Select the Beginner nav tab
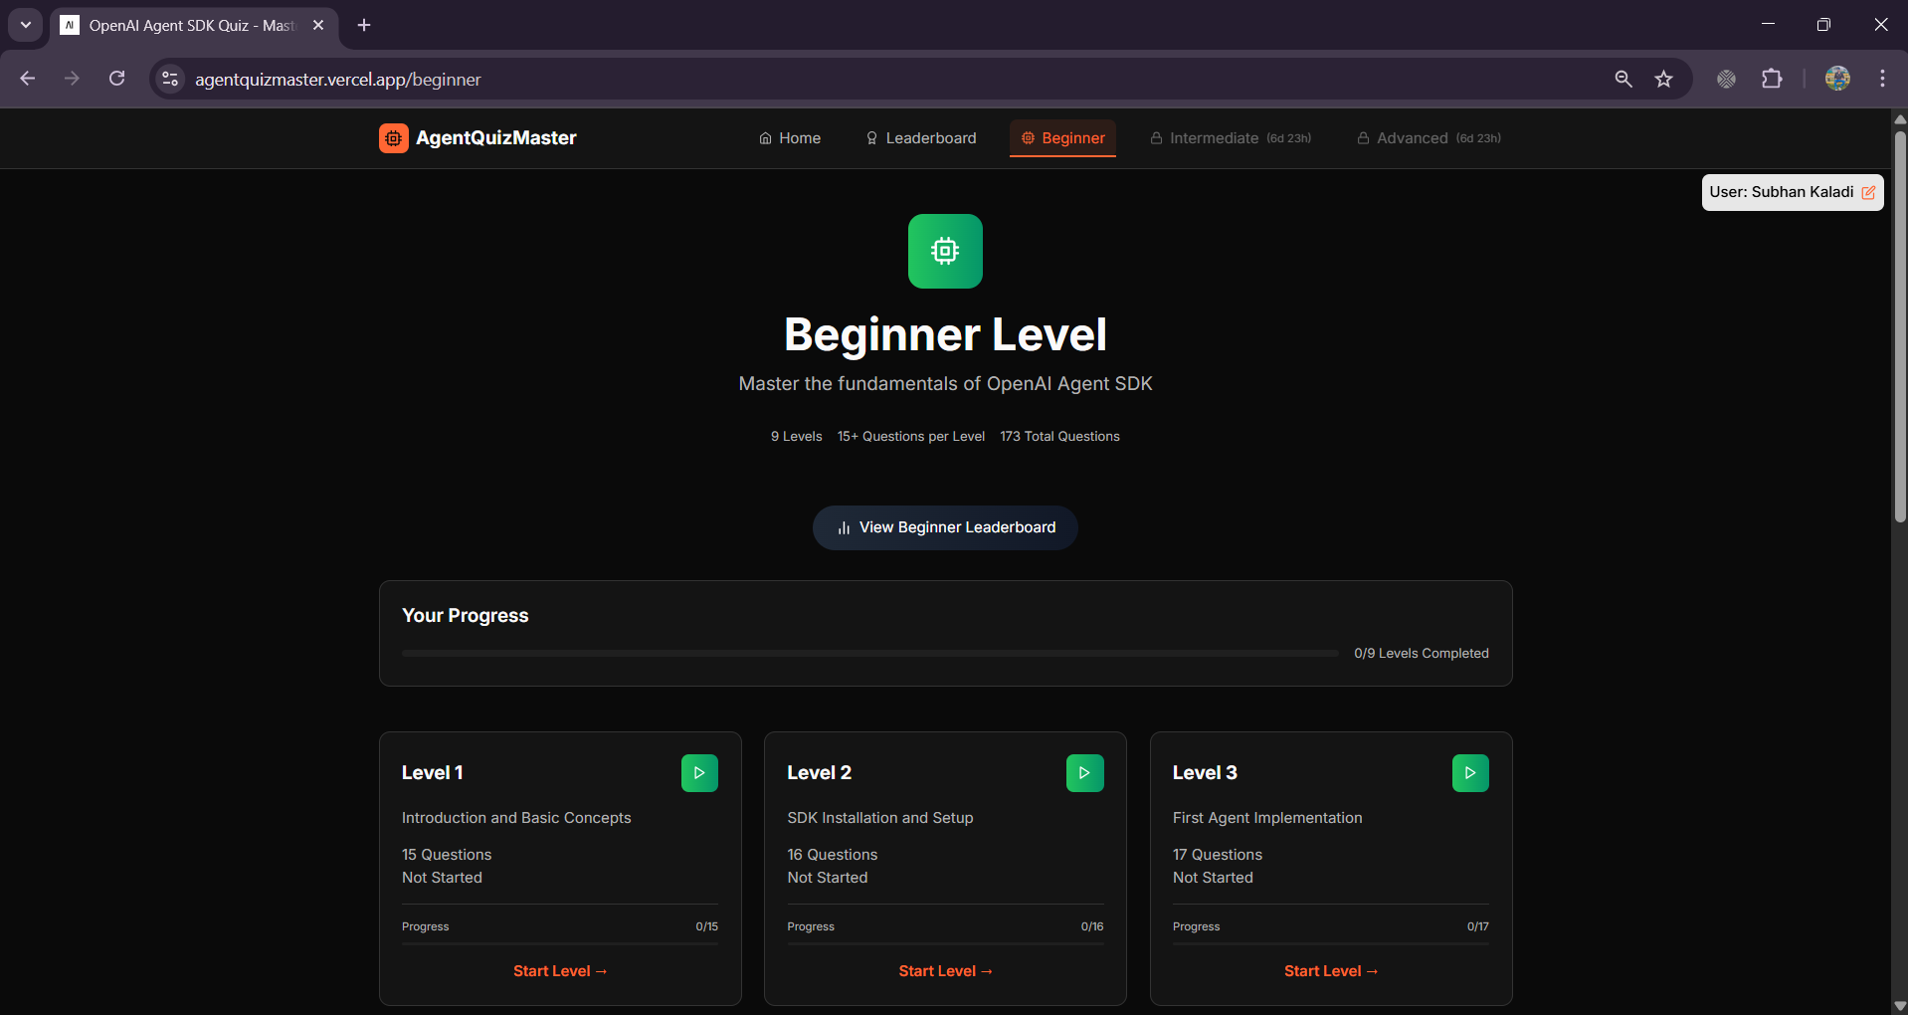 click(1062, 138)
